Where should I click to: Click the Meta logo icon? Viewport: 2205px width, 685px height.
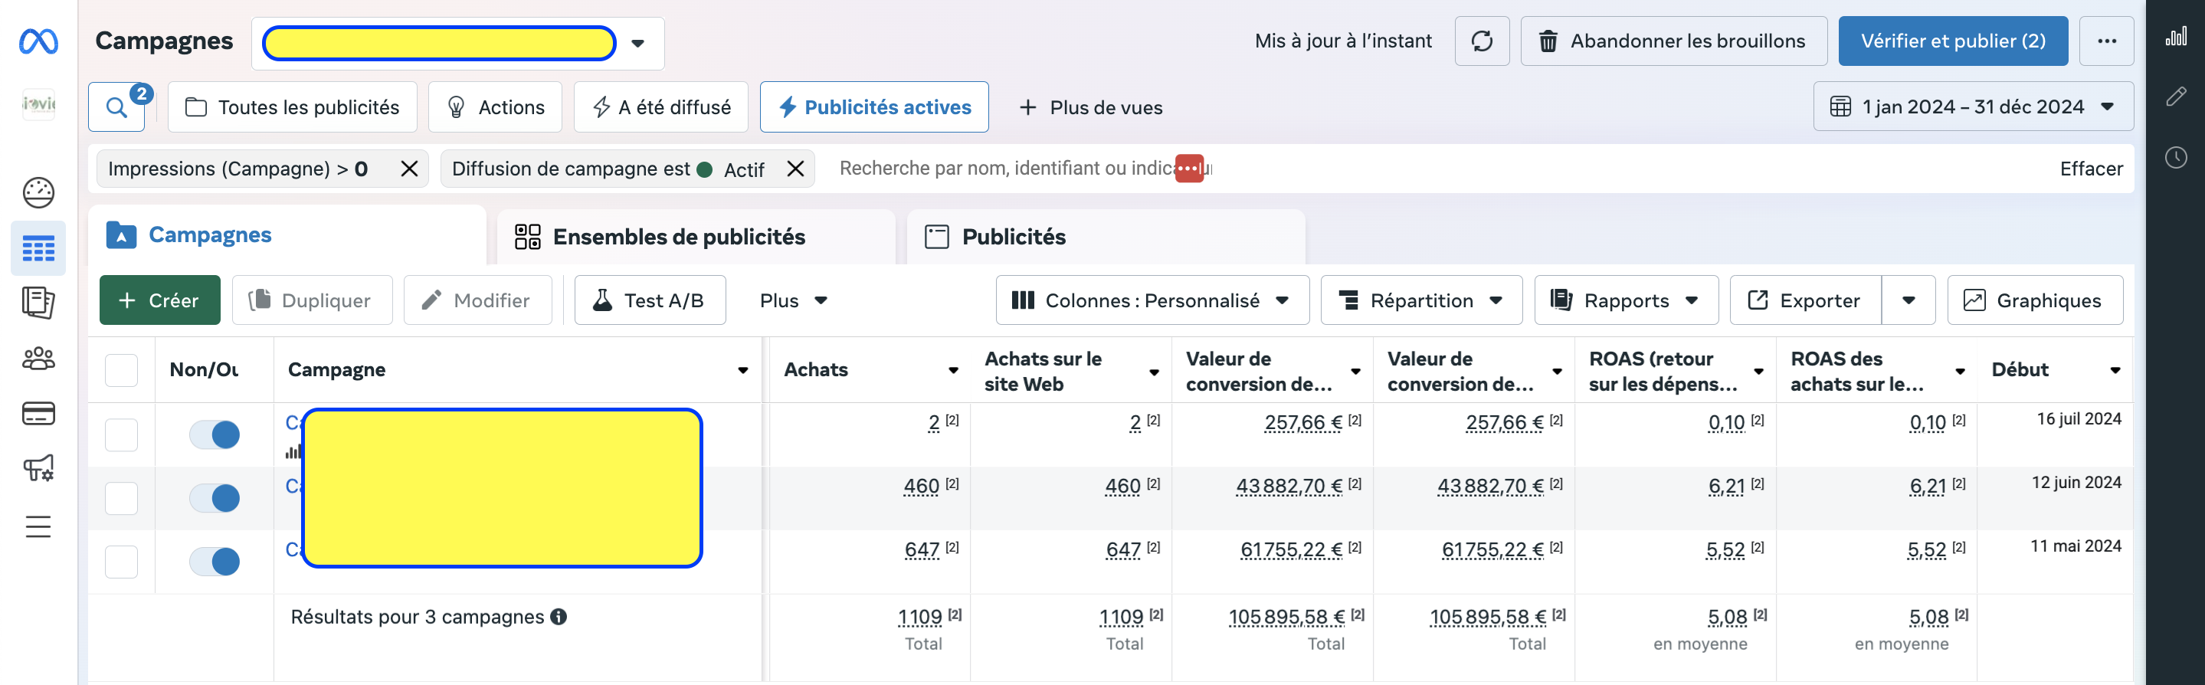coord(38,41)
